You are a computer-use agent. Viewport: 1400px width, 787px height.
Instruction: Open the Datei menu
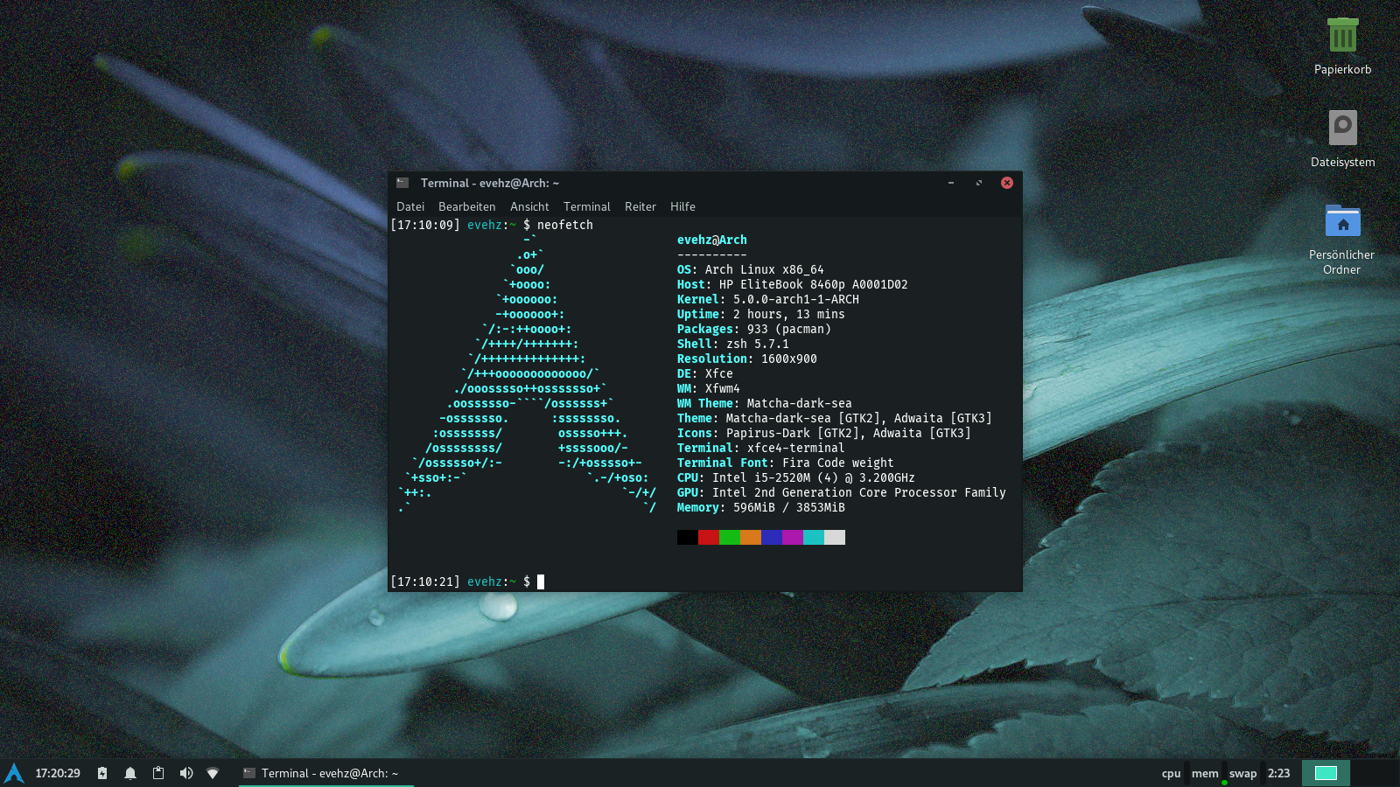410,206
